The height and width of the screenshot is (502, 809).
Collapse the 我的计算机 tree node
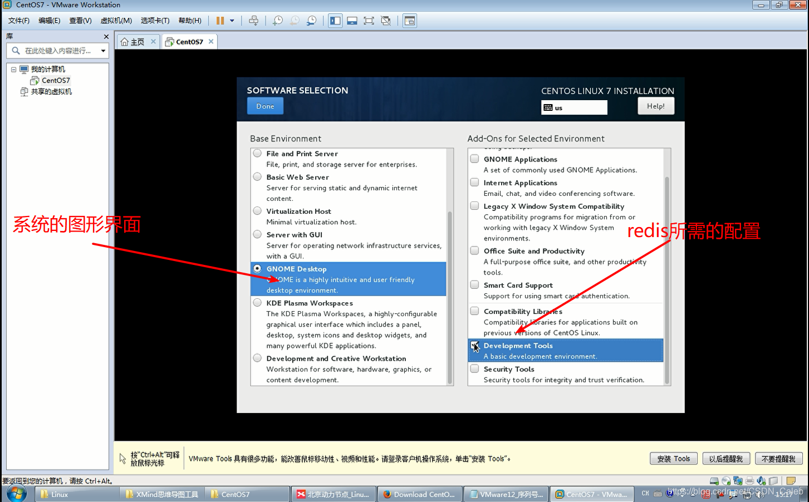pos(13,70)
